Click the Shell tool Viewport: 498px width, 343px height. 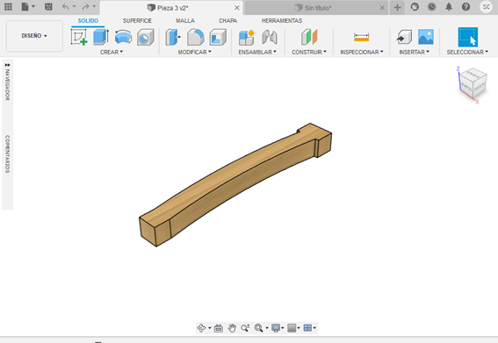(218, 37)
